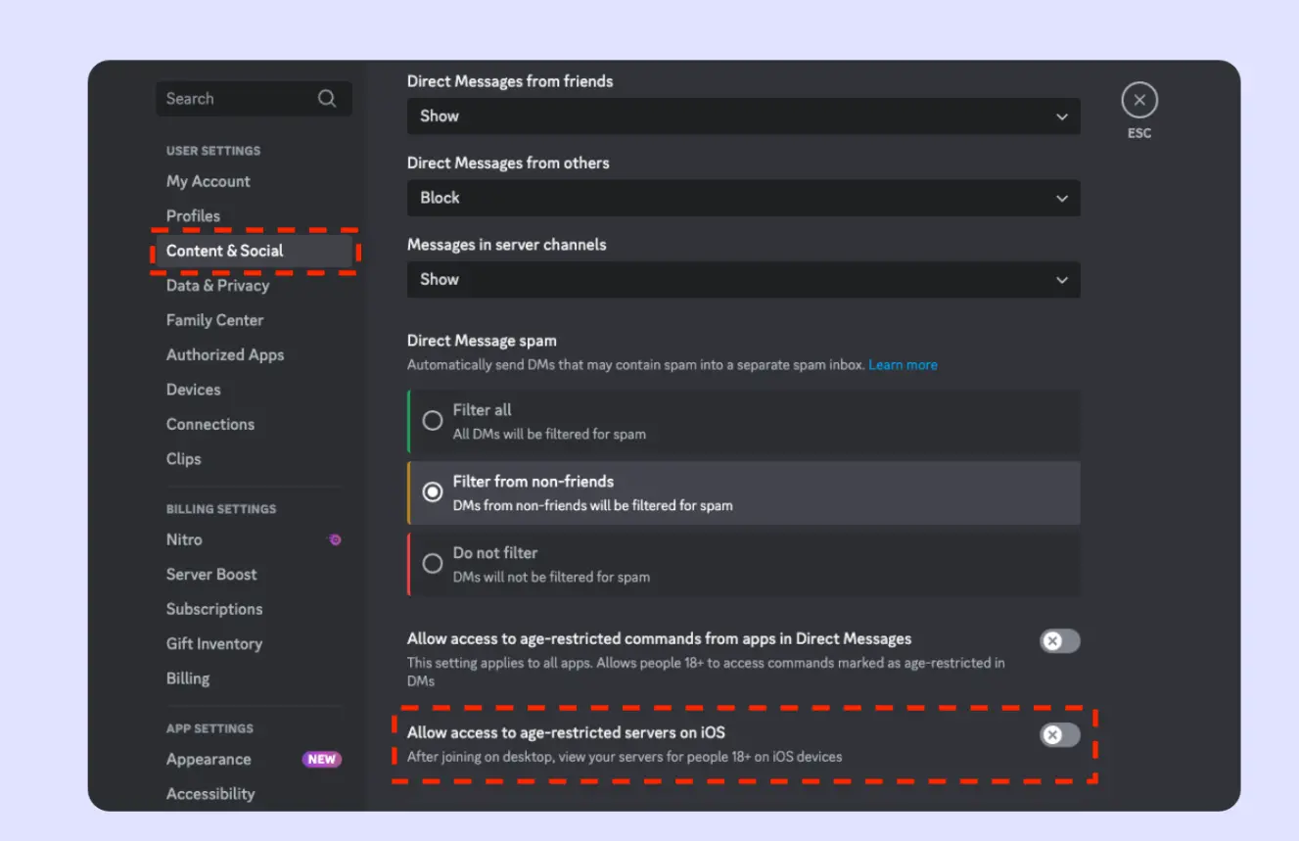Toggle age-restricted commands in Direct Messages
Image resolution: width=1299 pixels, height=841 pixels.
click(x=1060, y=641)
